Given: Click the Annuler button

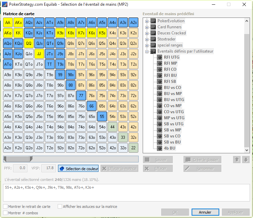Looking at the screenshot, I should tap(205, 212).
